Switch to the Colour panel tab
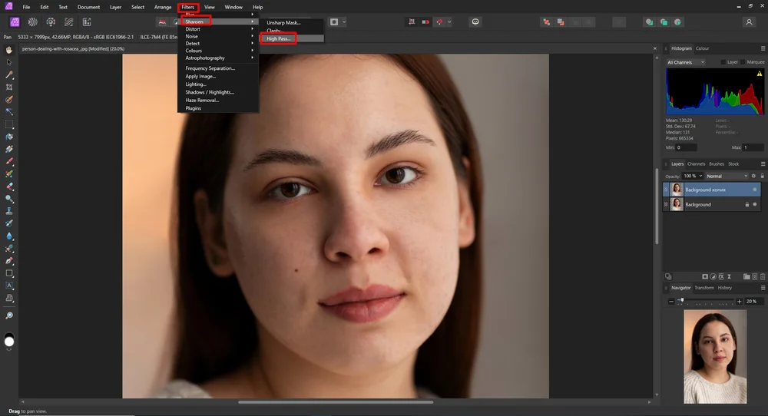This screenshot has height=416, width=768. (703, 48)
